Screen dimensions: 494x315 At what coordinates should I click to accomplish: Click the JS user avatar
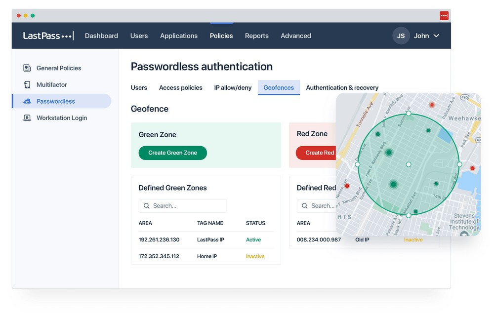coord(401,36)
